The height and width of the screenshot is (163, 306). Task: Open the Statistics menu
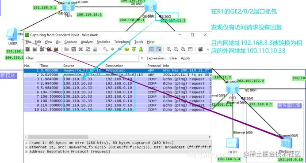pyautogui.click(x=103, y=42)
